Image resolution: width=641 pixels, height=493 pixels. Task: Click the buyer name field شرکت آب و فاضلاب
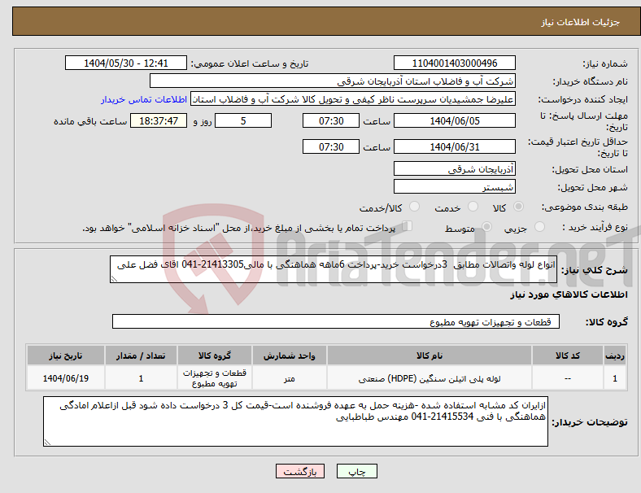(x=333, y=81)
